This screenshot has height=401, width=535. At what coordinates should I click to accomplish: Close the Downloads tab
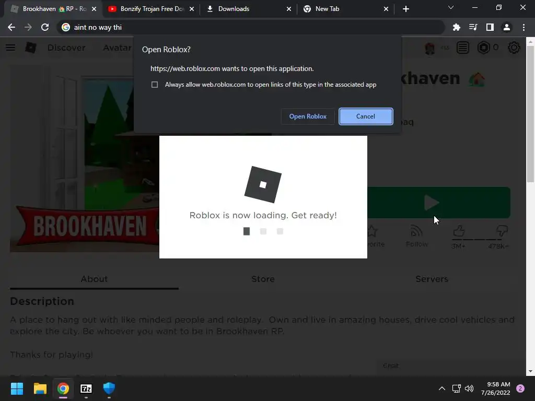click(289, 9)
